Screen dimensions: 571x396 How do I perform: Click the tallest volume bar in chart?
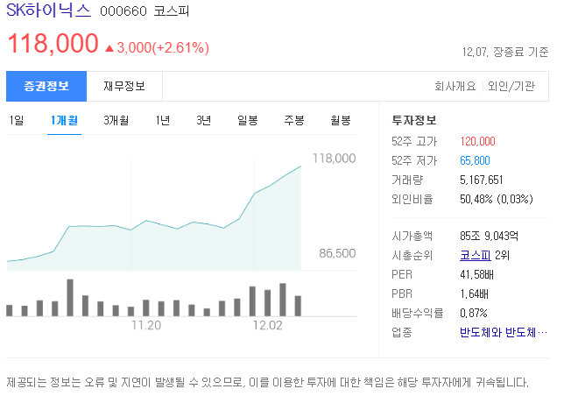[x=70, y=298]
